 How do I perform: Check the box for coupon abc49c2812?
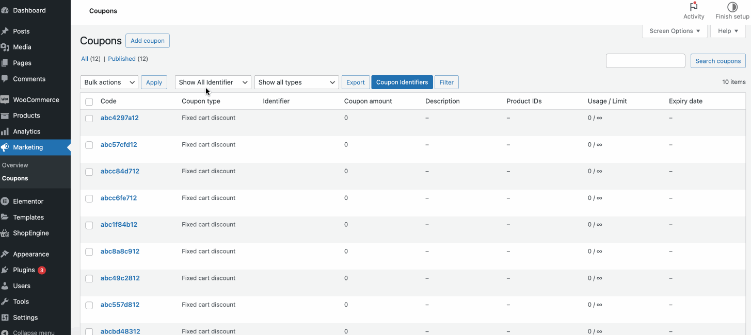[89, 279]
